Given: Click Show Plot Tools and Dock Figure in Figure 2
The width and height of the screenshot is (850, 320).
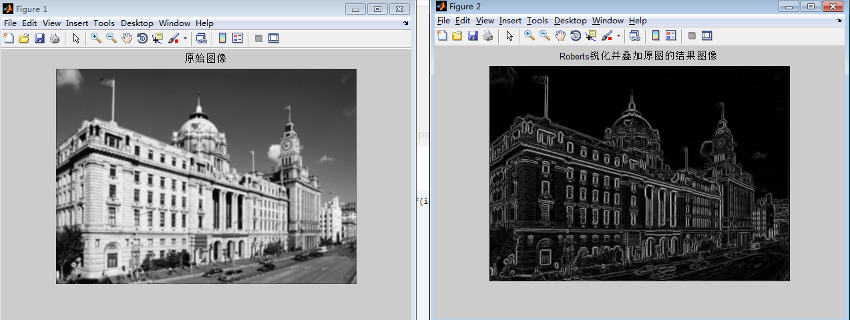Looking at the screenshot, I should pyautogui.click(x=707, y=36).
